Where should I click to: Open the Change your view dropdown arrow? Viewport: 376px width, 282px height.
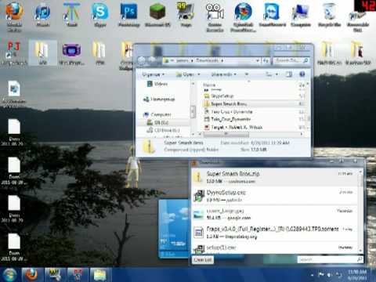(x=277, y=74)
